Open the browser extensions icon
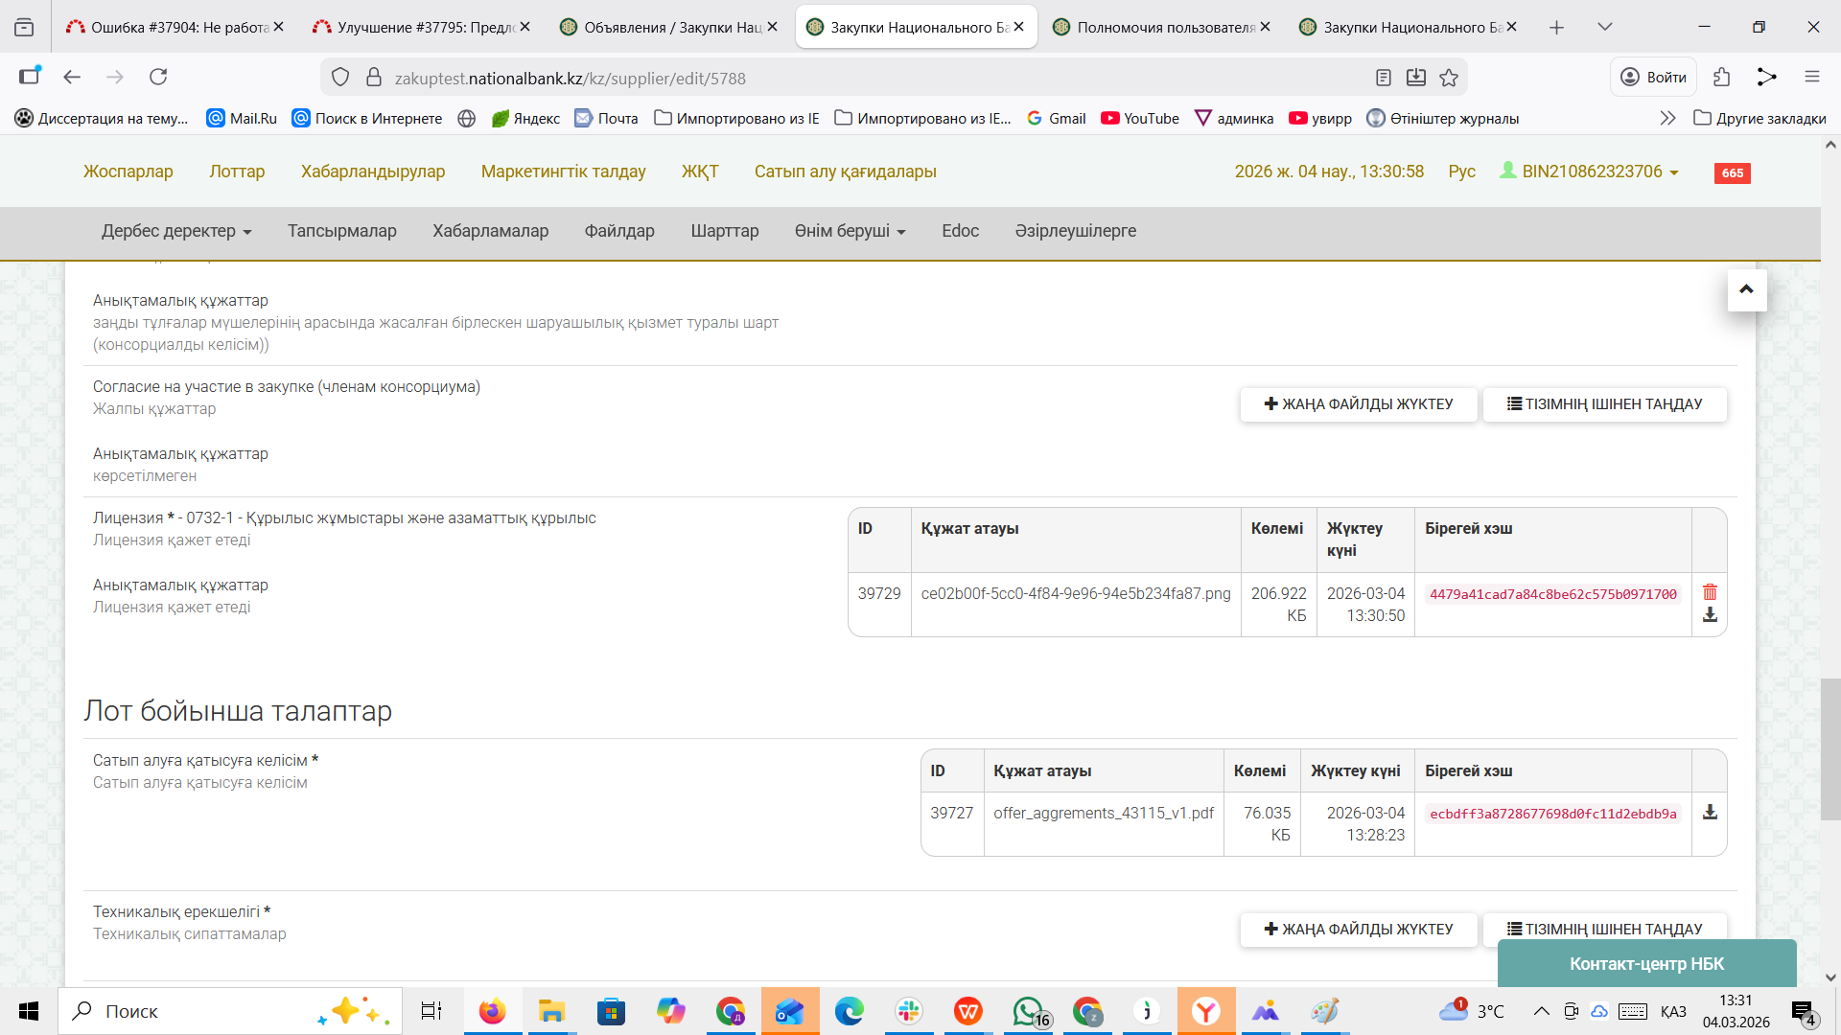 pos(1722,77)
